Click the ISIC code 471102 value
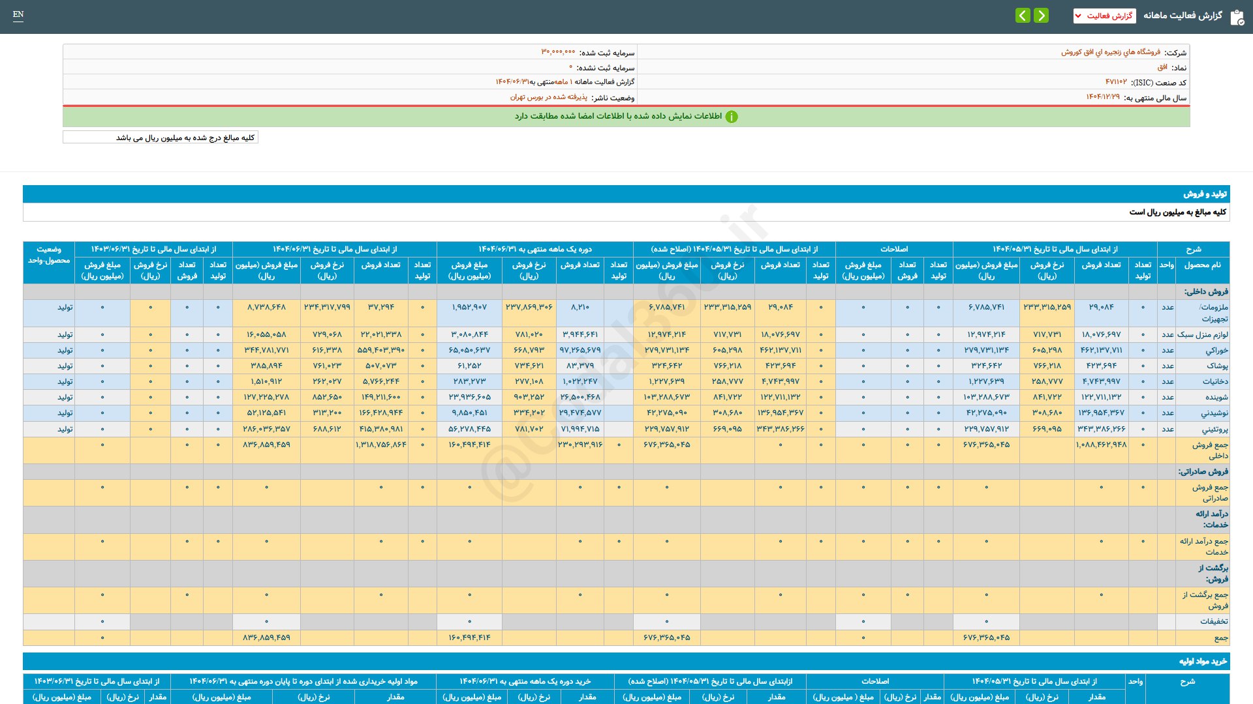 pos(1116,82)
